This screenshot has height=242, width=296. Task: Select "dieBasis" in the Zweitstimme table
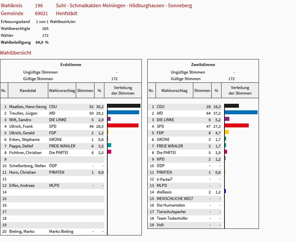(x=164, y=192)
